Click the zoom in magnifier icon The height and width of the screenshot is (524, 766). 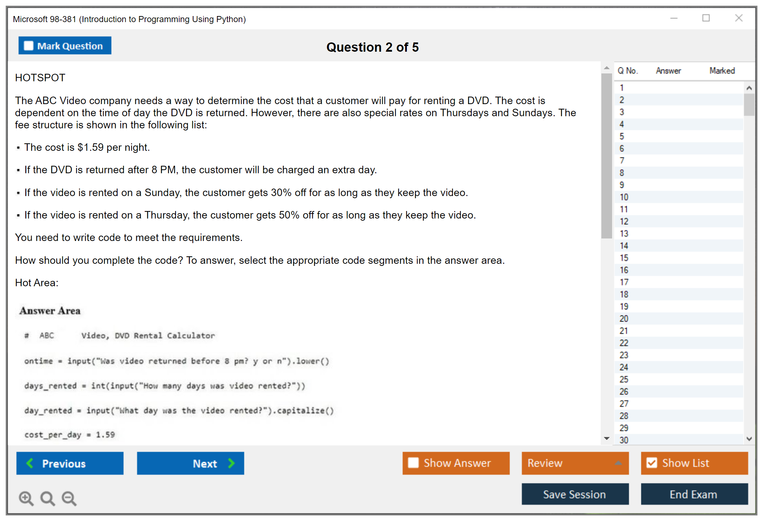pyautogui.click(x=26, y=498)
